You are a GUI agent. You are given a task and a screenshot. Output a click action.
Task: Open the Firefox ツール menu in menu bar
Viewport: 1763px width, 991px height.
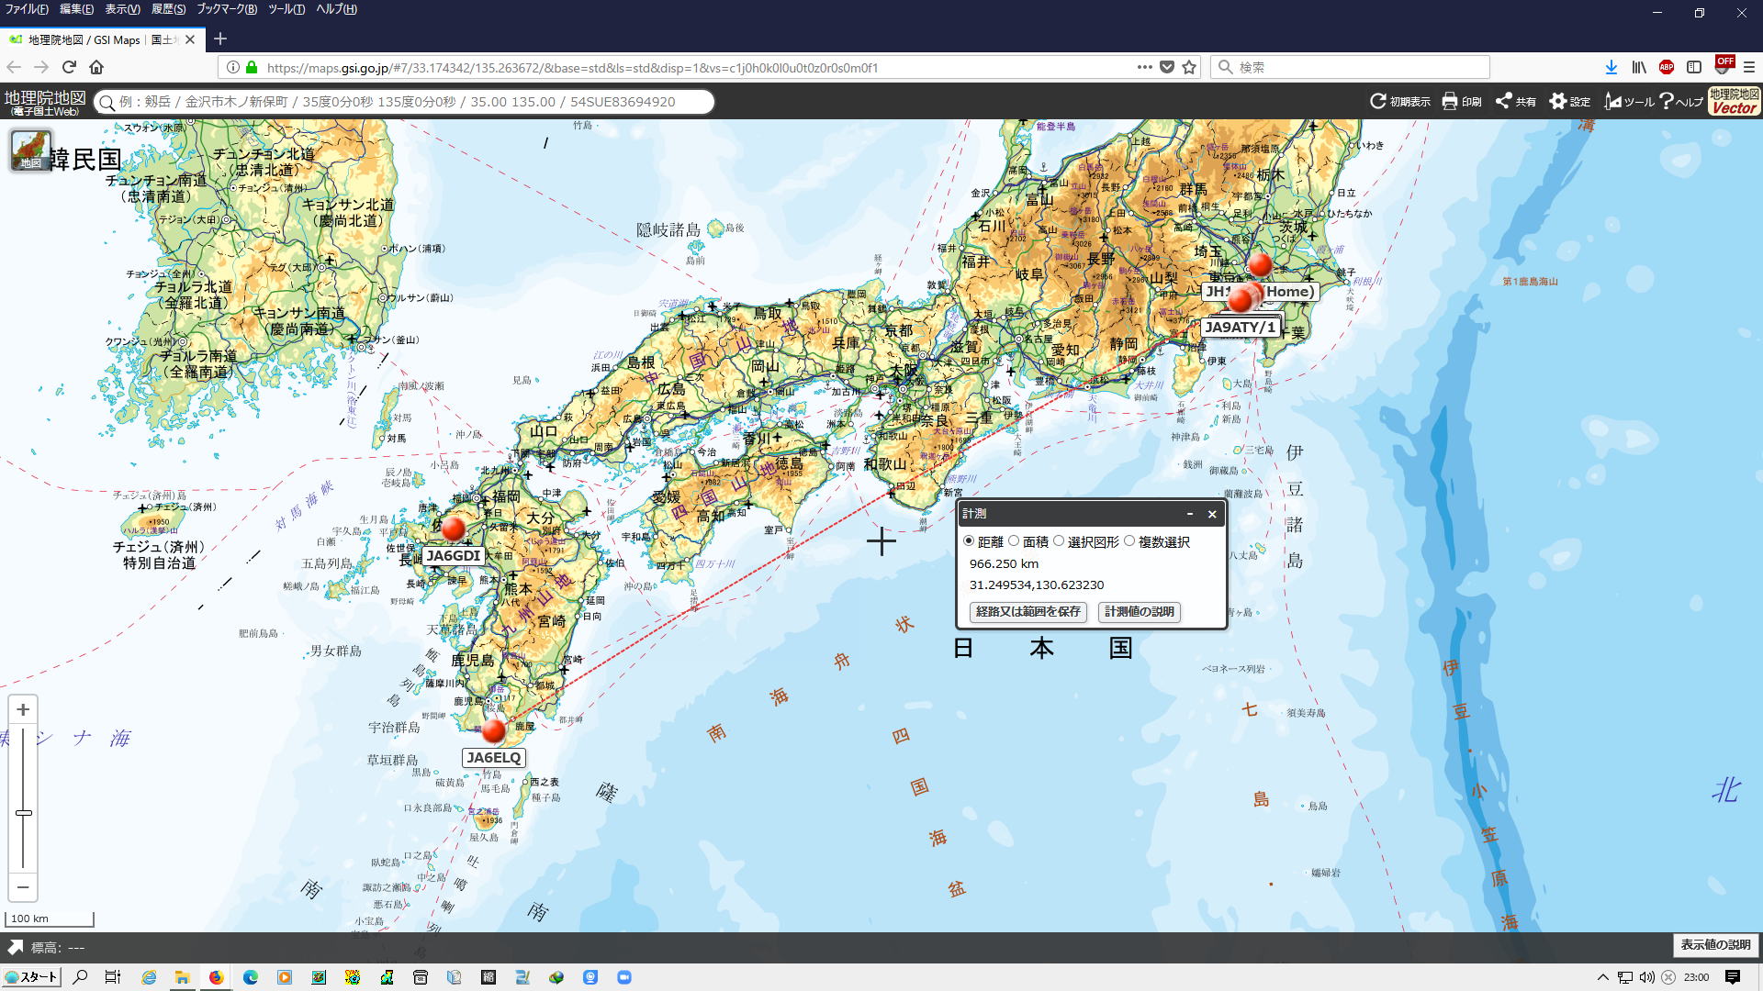[286, 9]
